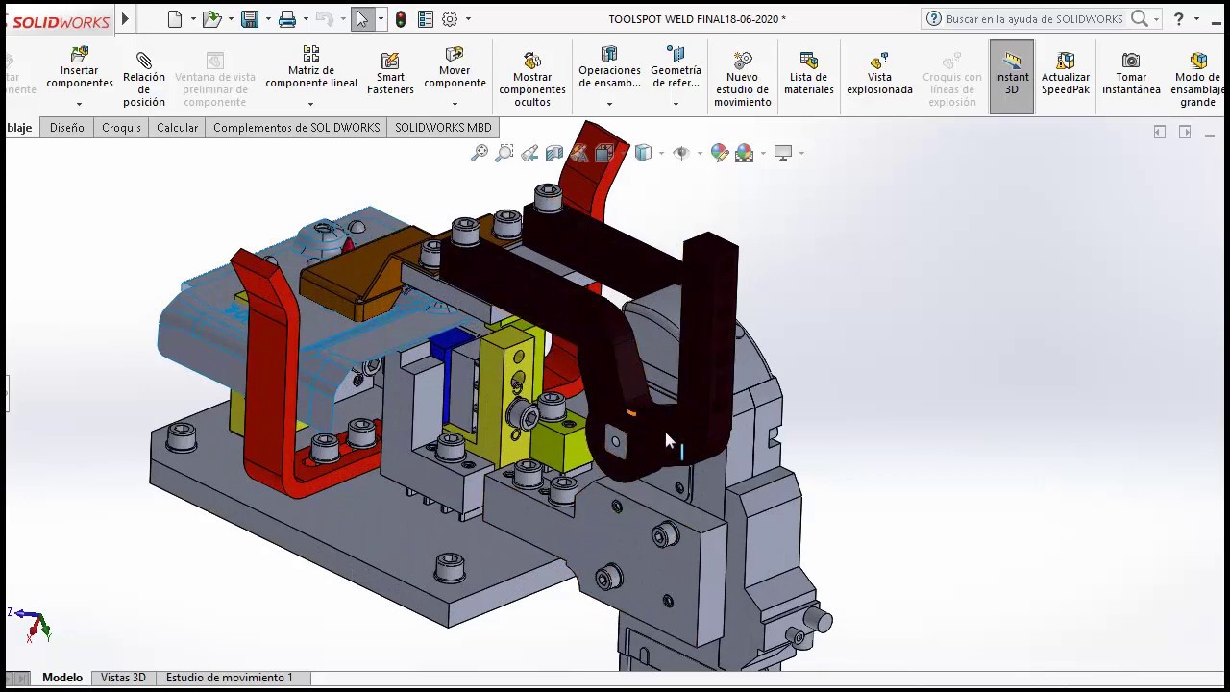Click collapse left panel arrow button
1230x692 pixels.
click(1160, 132)
